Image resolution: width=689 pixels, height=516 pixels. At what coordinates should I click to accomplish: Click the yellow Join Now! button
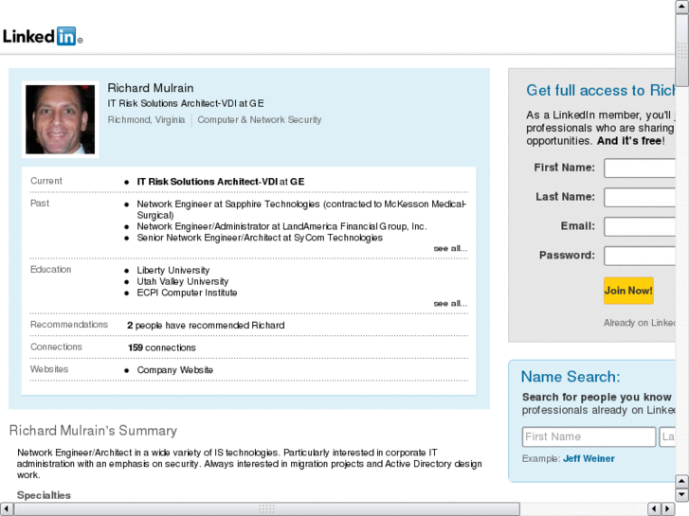click(x=628, y=291)
